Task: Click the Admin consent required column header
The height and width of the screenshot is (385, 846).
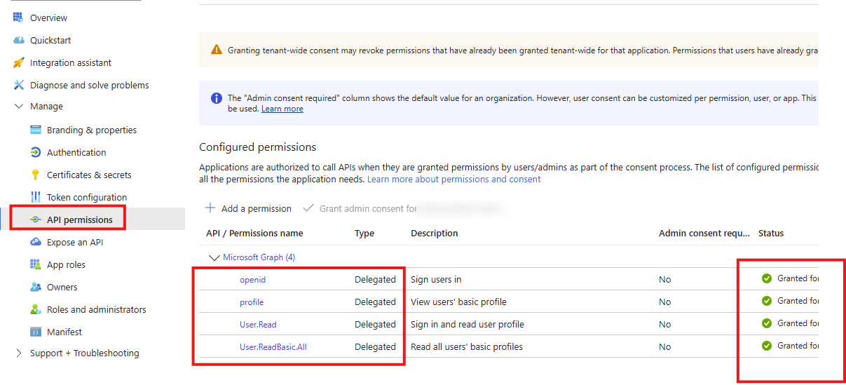Action: (704, 233)
